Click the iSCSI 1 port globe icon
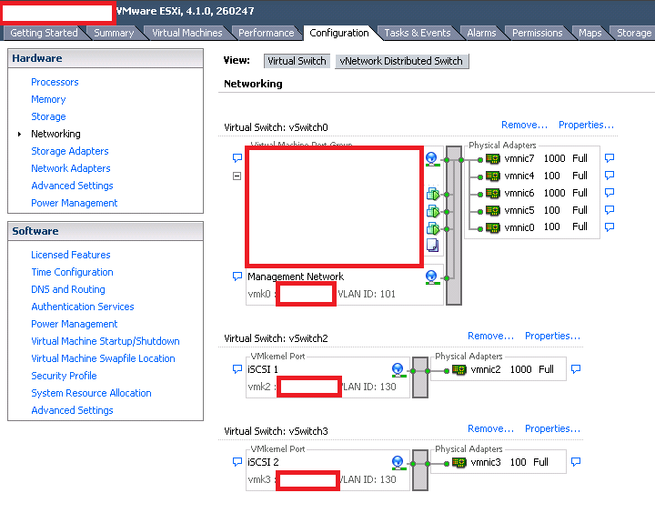655x513 pixels. [x=399, y=369]
